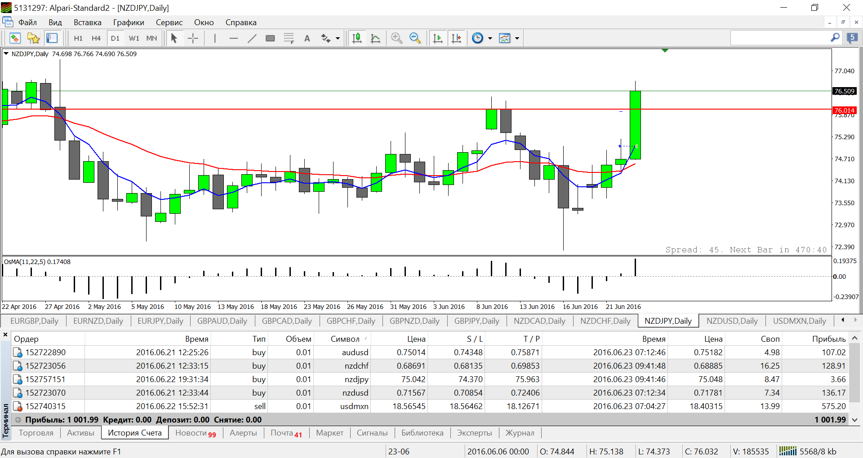Select the arrows objects tool
863x458 pixels.
[x=326, y=38]
